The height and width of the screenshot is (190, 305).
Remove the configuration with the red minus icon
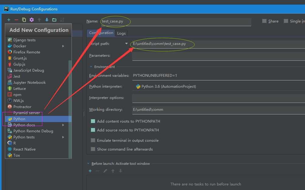tap(16, 20)
